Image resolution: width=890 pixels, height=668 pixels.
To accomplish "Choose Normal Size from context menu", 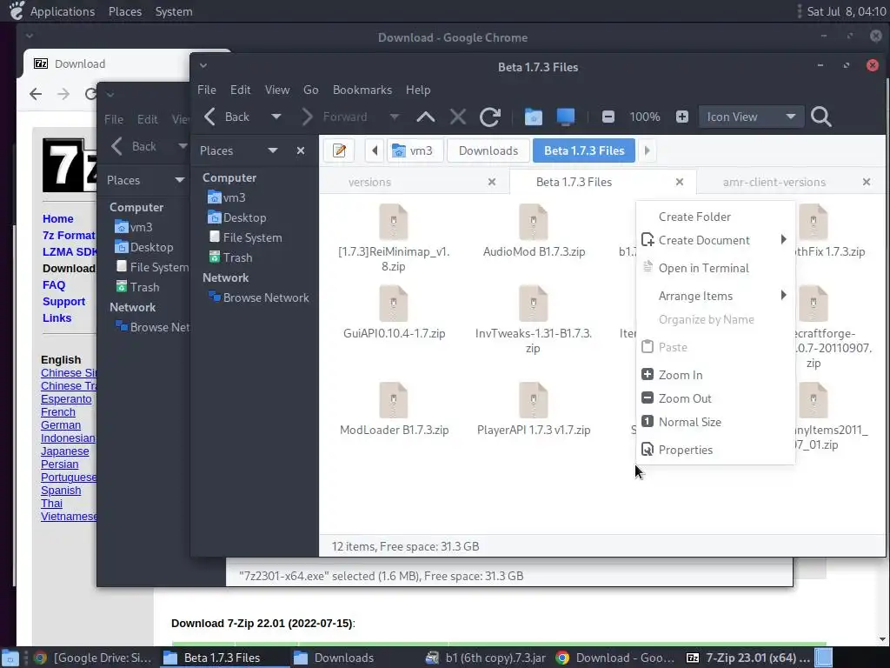I will 715,422.
